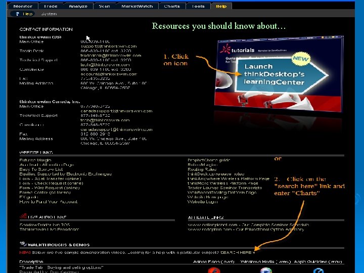Open Form - Acat Transfer (online) link
364x273 pixels.
(51, 178)
